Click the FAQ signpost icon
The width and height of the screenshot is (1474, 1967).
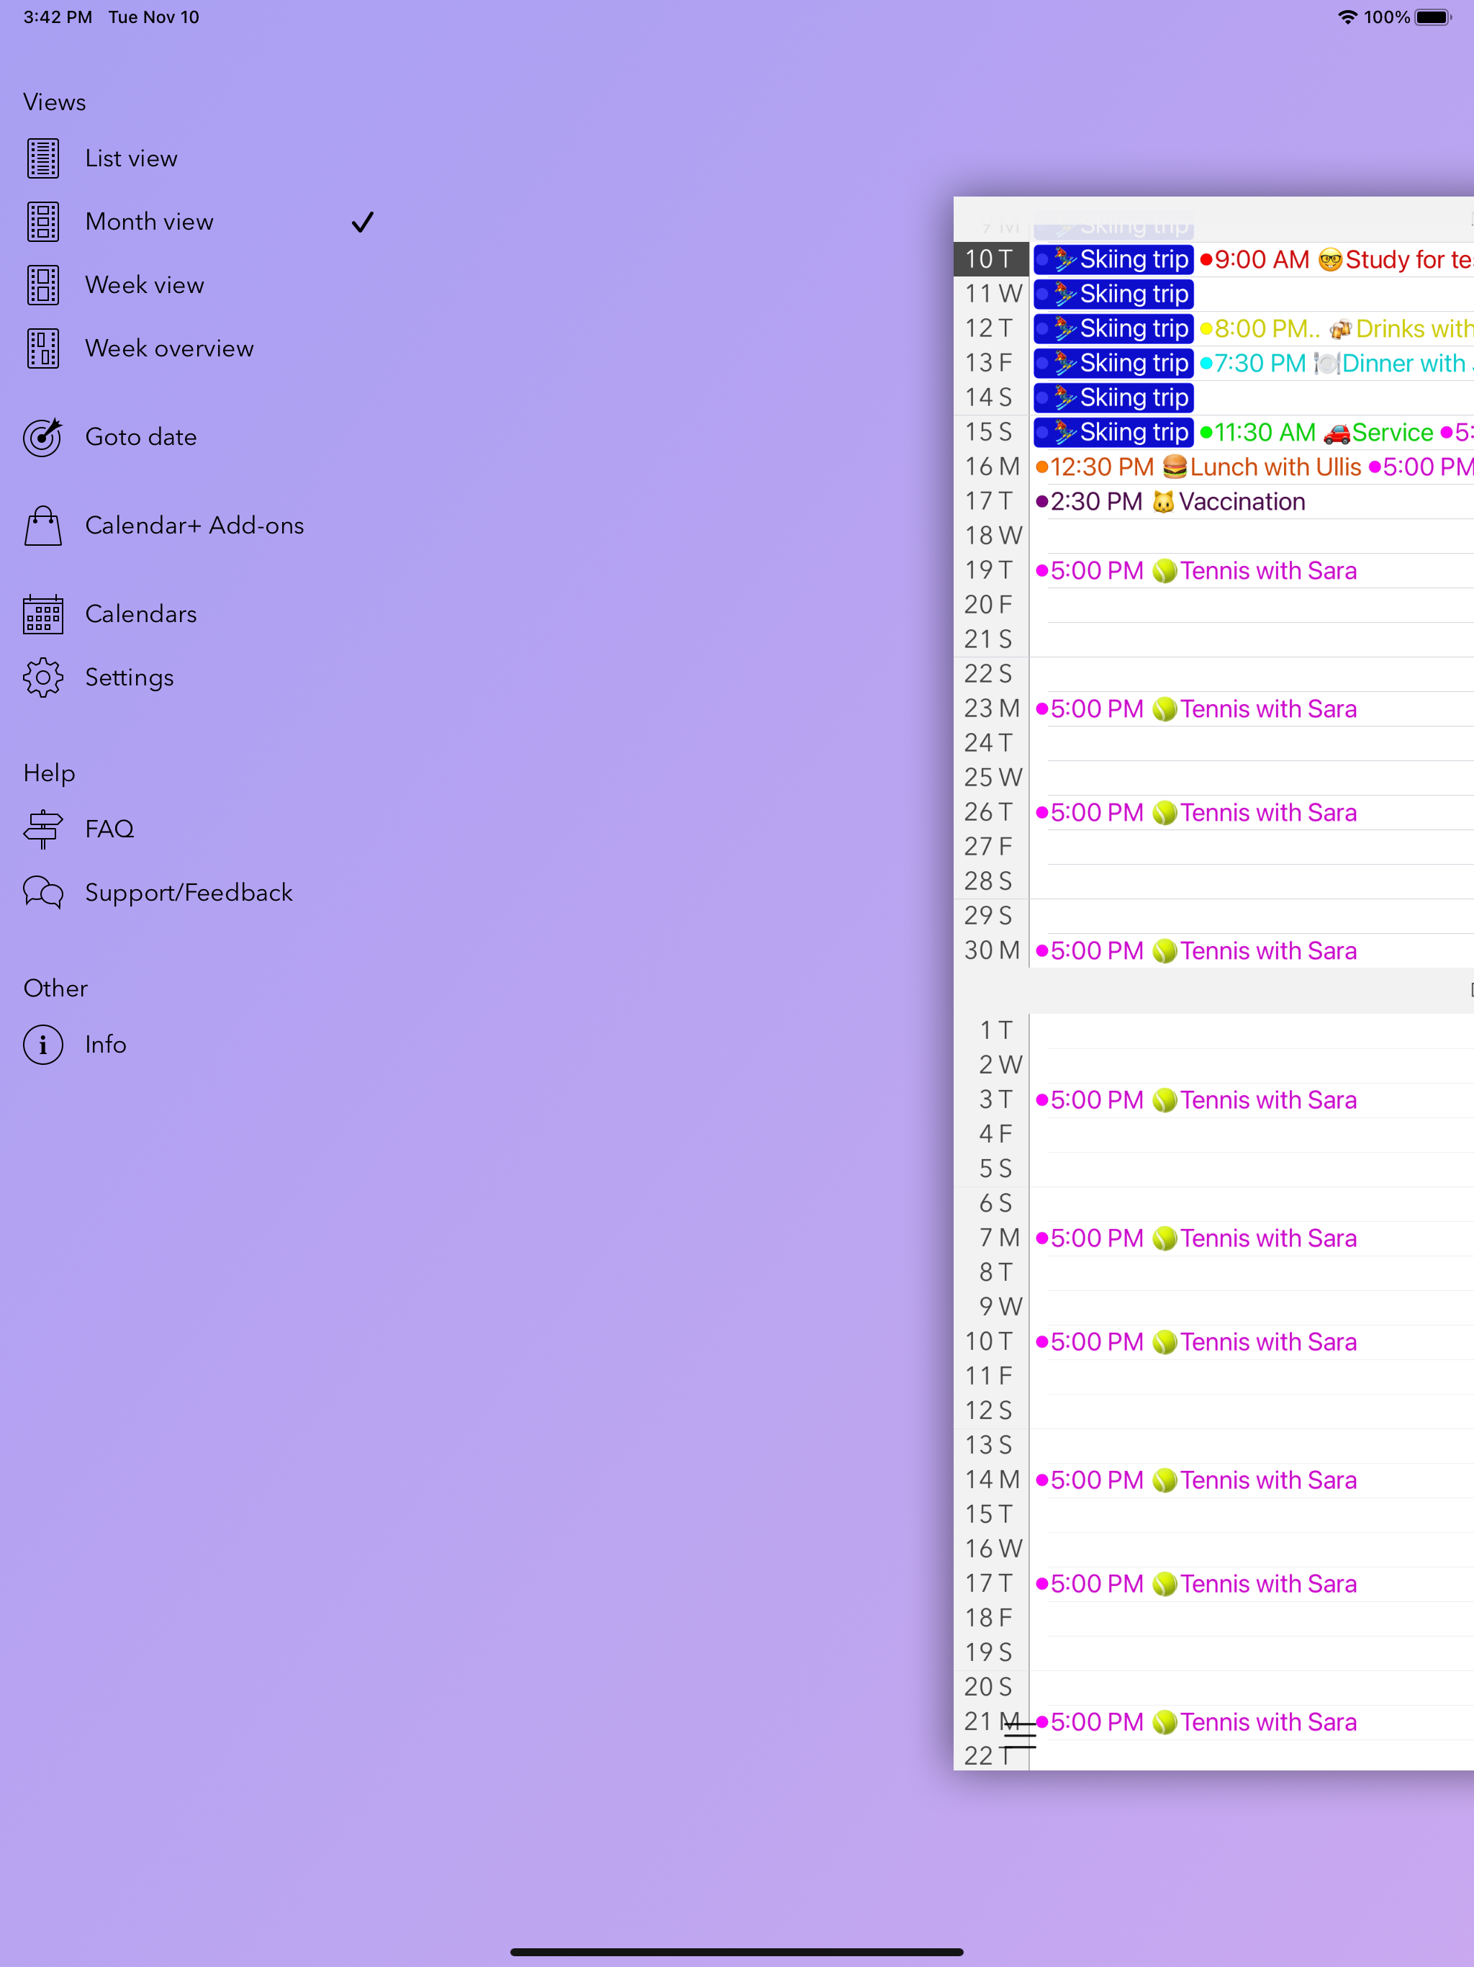42,829
